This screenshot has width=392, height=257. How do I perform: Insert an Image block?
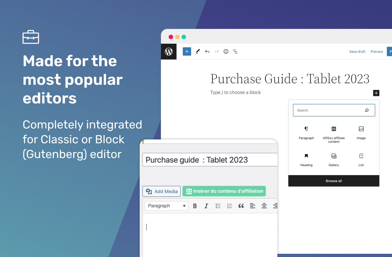(361, 133)
